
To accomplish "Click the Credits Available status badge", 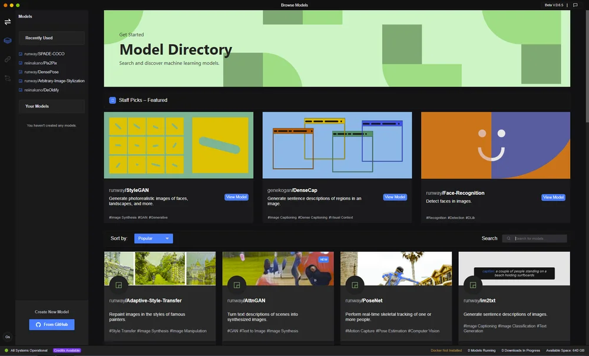I will click(67, 350).
